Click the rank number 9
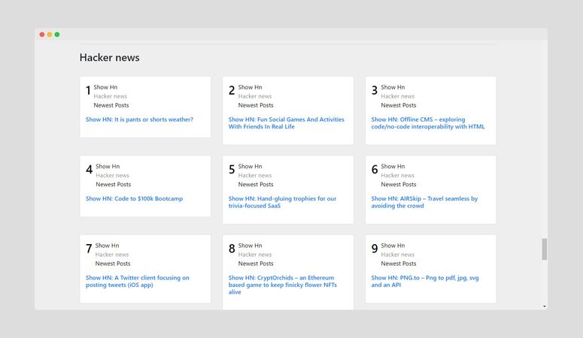The image size is (583, 338). (x=375, y=249)
